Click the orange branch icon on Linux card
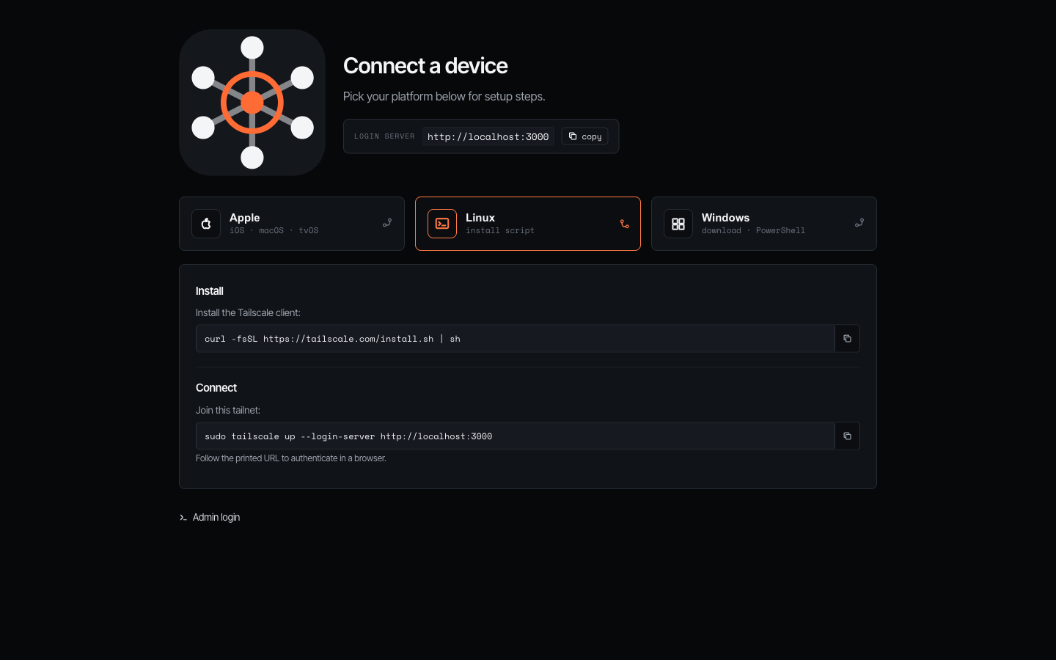This screenshot has width=1056, height=660. (x=625, y=224)
